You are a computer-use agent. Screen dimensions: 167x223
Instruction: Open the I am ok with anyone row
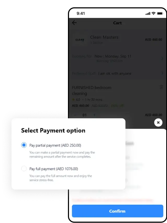tap(117, 73)
